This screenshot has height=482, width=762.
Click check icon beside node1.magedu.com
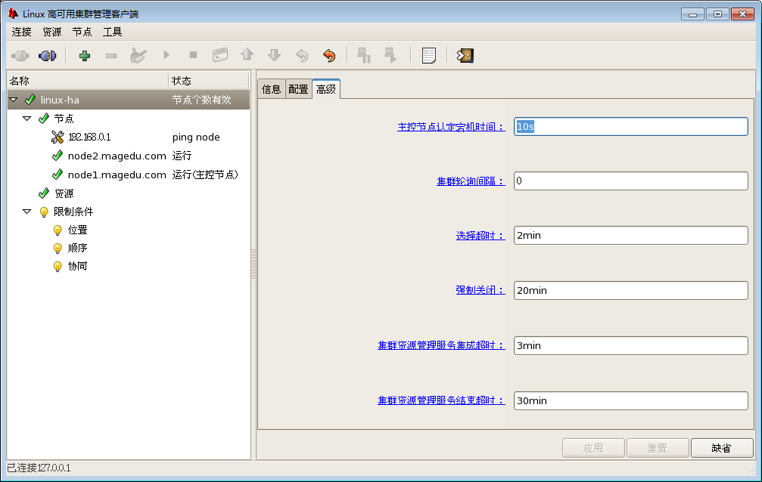[x=58, y=174]
